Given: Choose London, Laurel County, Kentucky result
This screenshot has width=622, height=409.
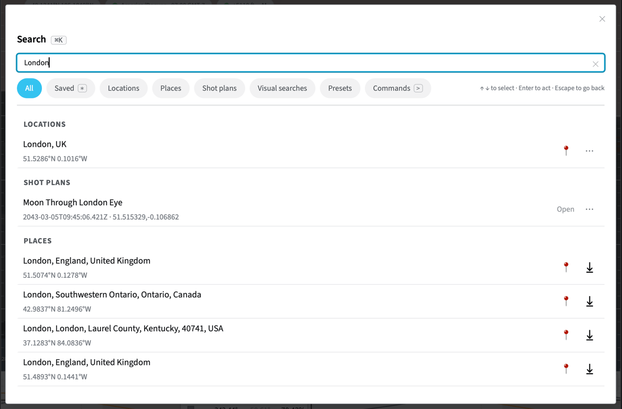Looking at the screenshot, I should (311, 335).
